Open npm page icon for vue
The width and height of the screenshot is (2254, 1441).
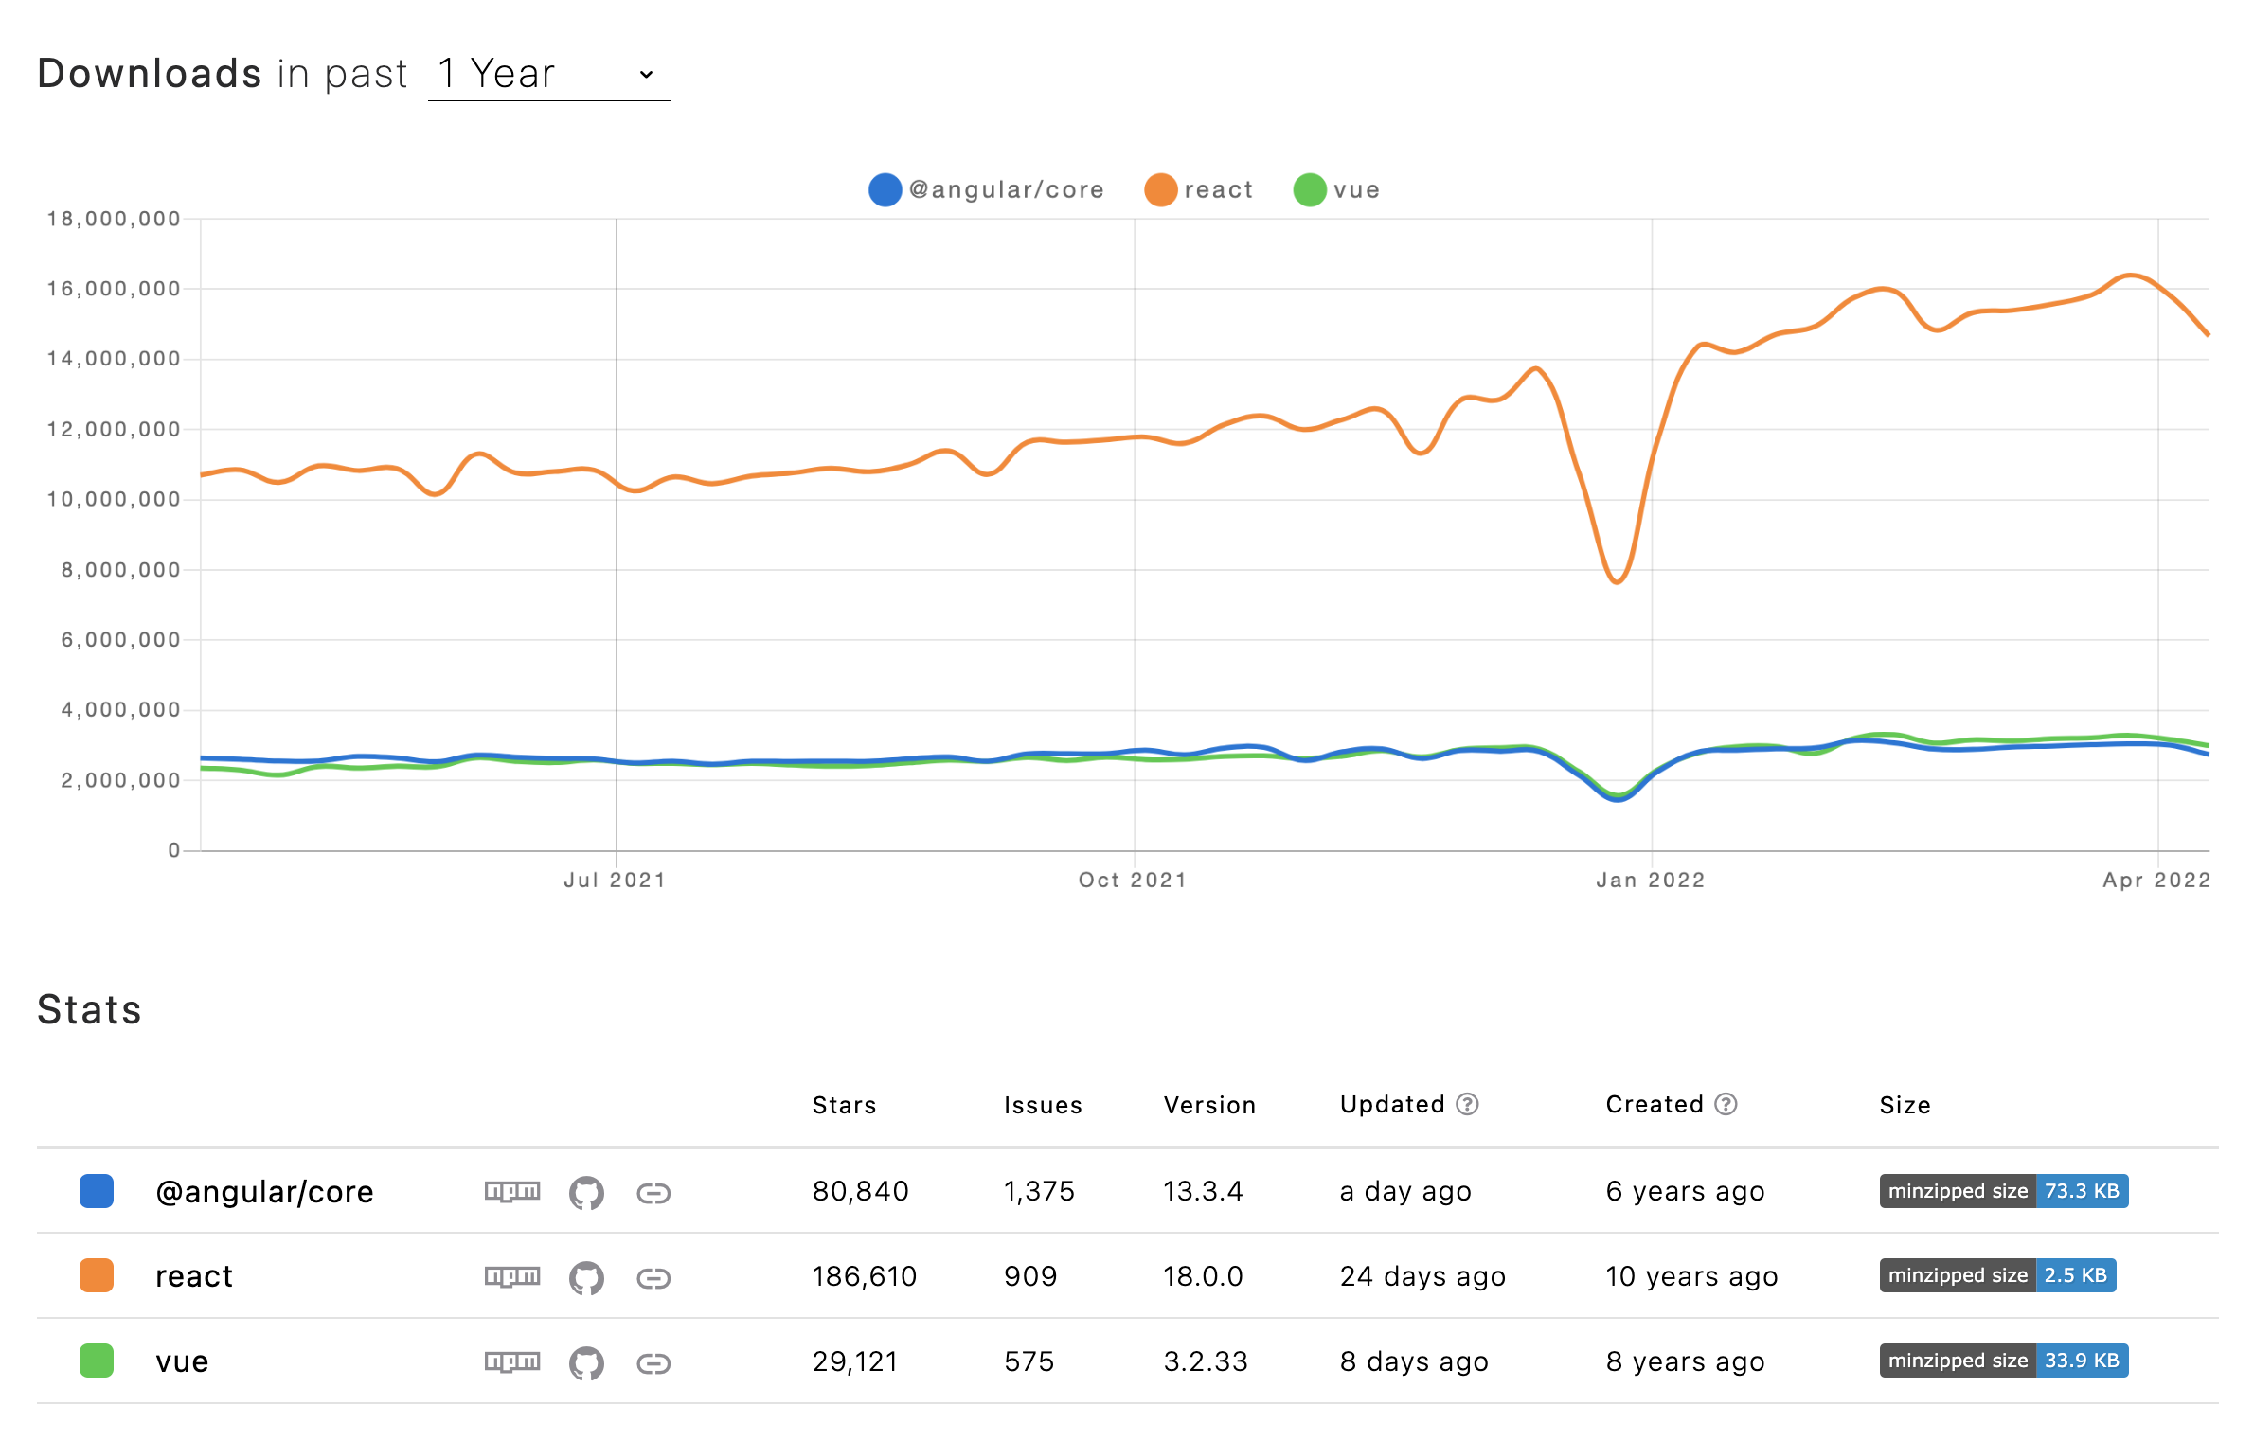coord(512,1362)
